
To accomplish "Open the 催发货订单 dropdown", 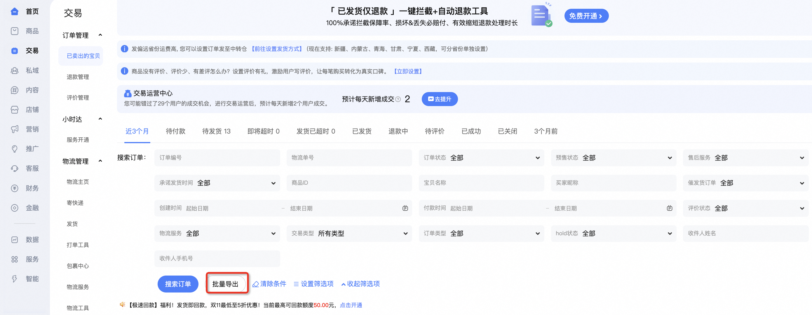I will (745, 183).
